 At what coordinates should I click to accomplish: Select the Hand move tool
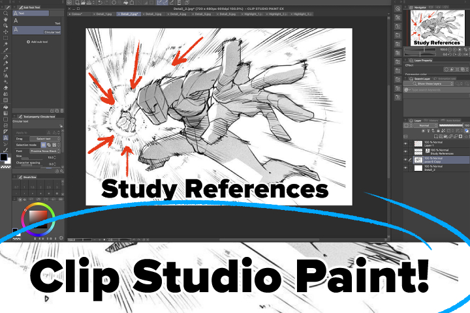5,19
